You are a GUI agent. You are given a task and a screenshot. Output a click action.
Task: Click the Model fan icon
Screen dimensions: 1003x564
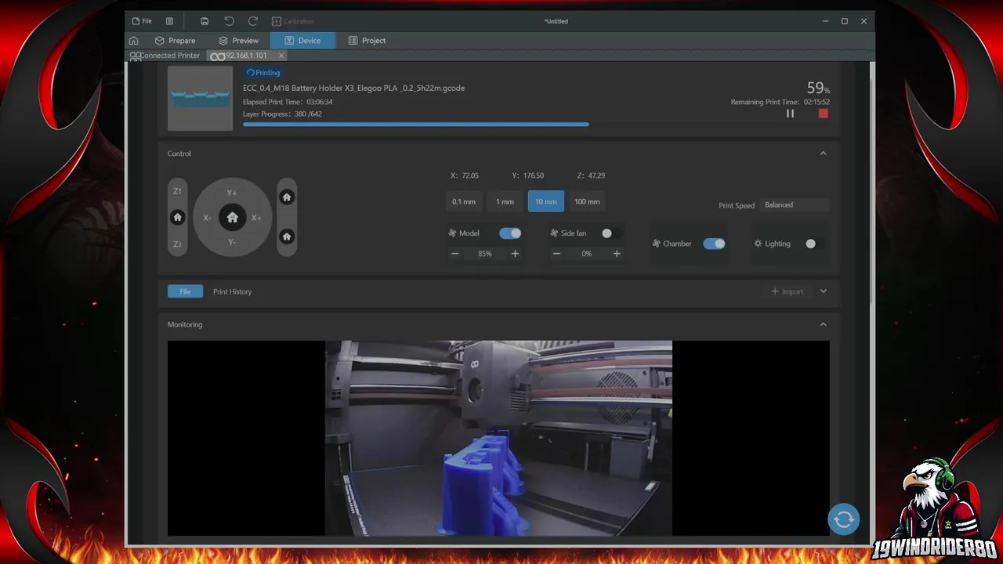click(x=452, y=233)
